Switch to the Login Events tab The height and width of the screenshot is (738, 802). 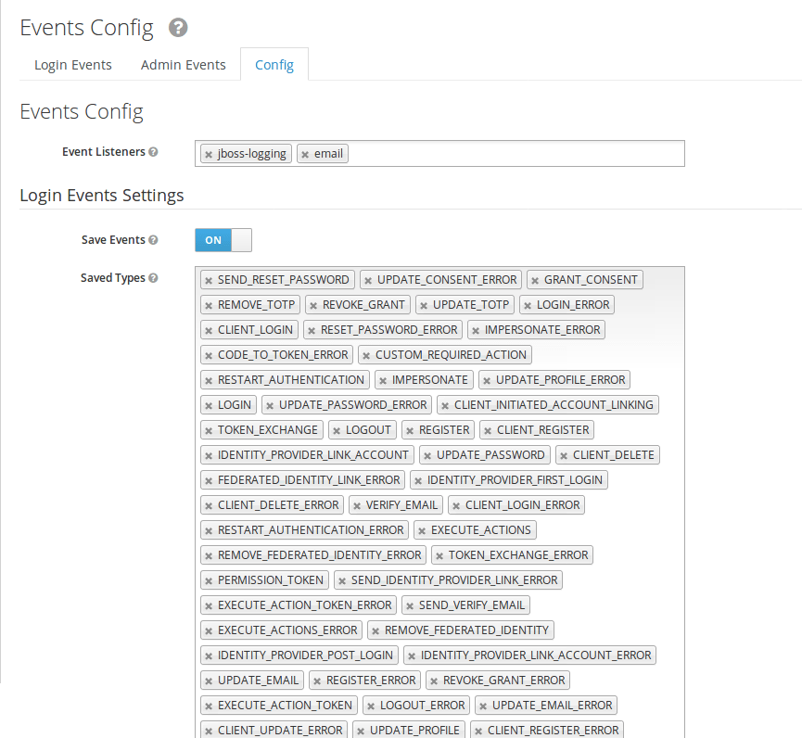coord(72,65)
